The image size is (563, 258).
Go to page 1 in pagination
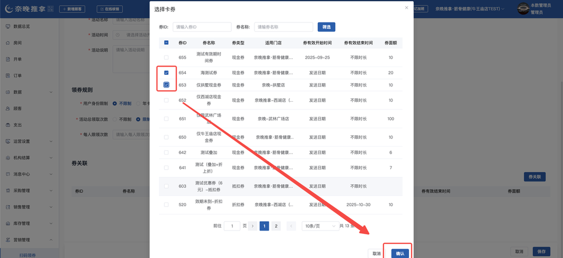click(264, 226)
